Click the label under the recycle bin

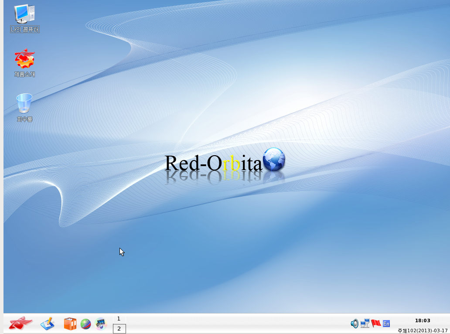(25, 119)
